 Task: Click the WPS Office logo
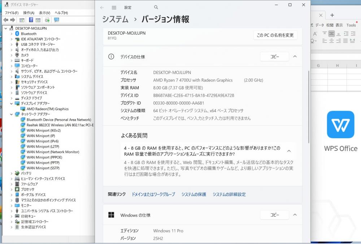point(340,125)
